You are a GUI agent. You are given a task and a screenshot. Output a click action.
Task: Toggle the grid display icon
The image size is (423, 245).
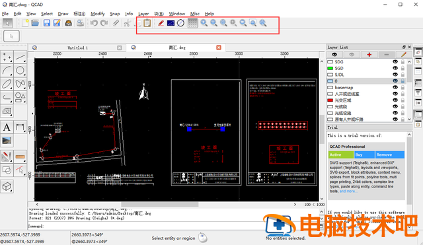192,23
